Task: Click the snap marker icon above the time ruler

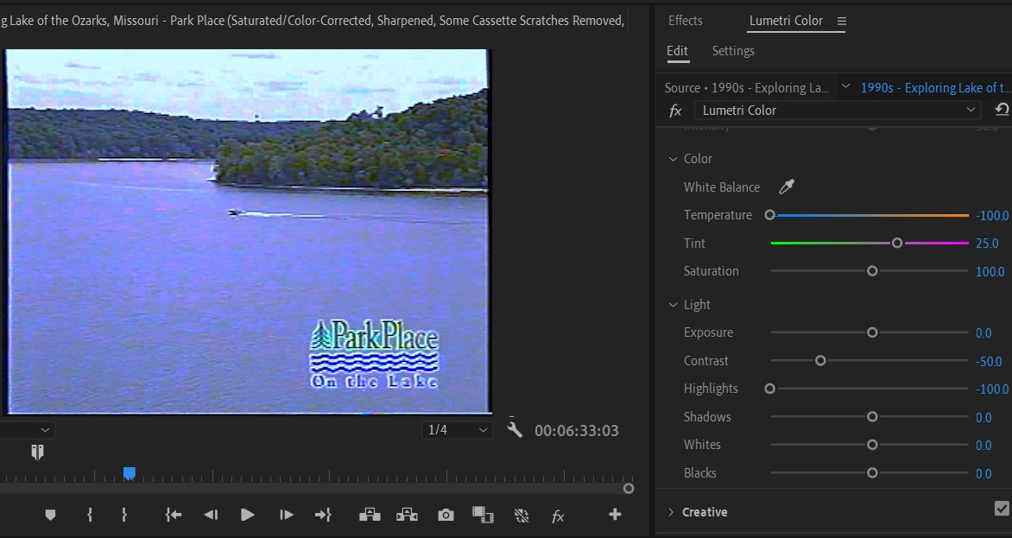Action: [37, 453]
